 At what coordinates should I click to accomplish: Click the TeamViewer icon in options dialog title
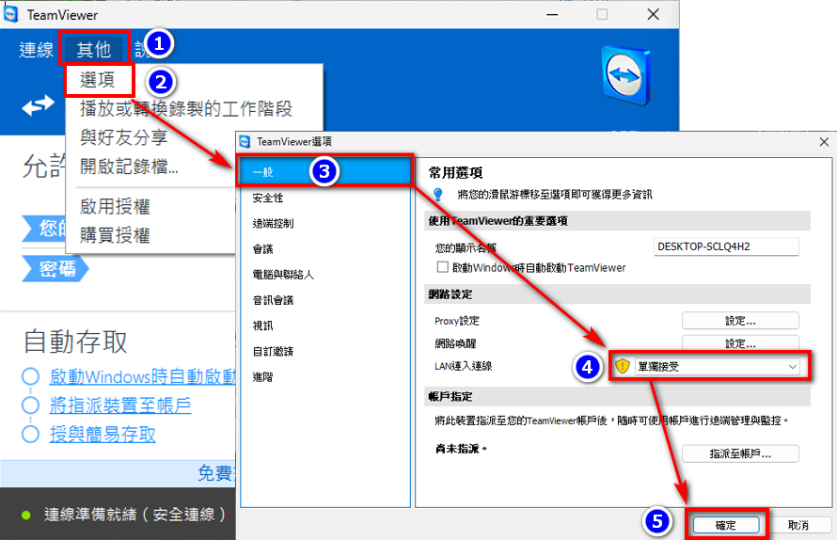click(245, 141)
